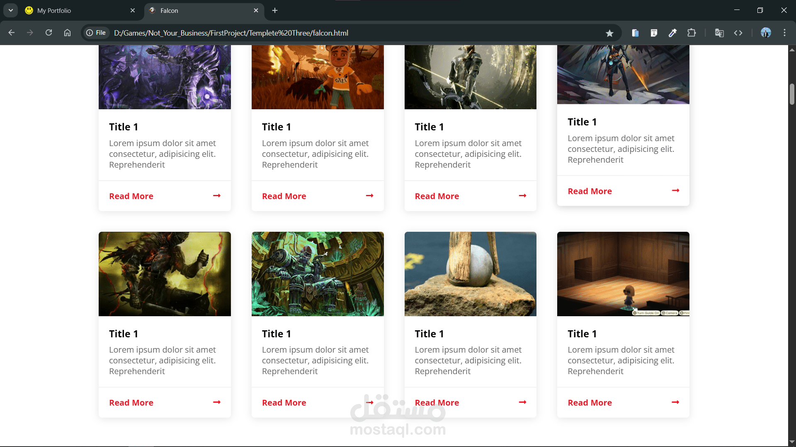Click the scrollbar up arrow
This screenshot has width=796, height=447.
tap(792, 49)
